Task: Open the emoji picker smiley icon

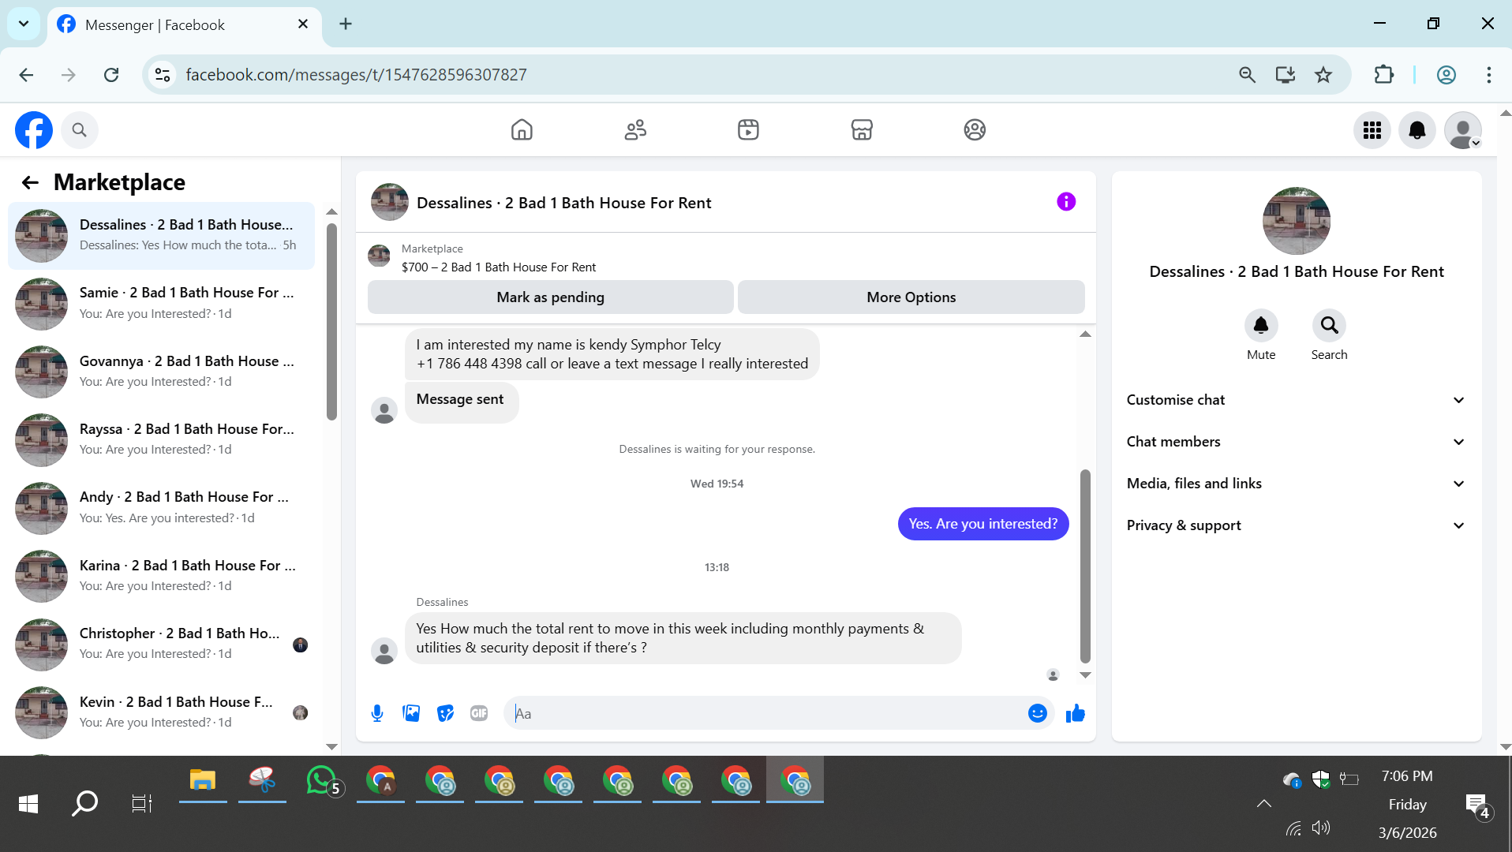Action: pos(1037,713)
